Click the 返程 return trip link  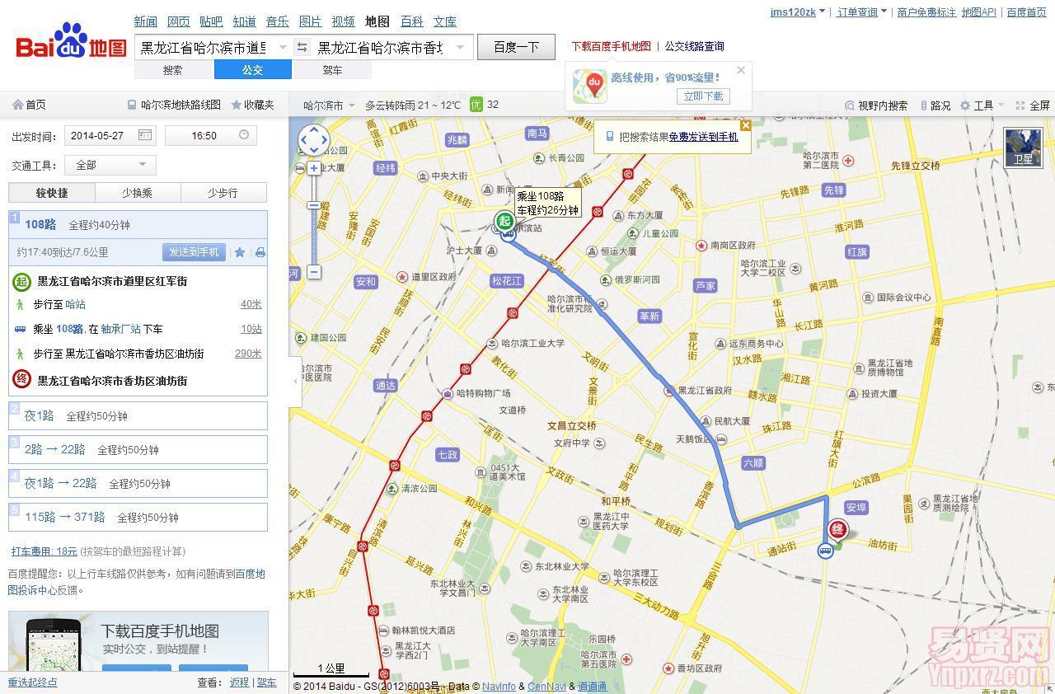pos(239,682)
